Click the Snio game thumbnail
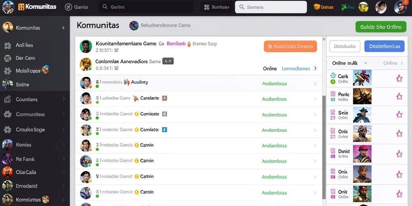 362,115
